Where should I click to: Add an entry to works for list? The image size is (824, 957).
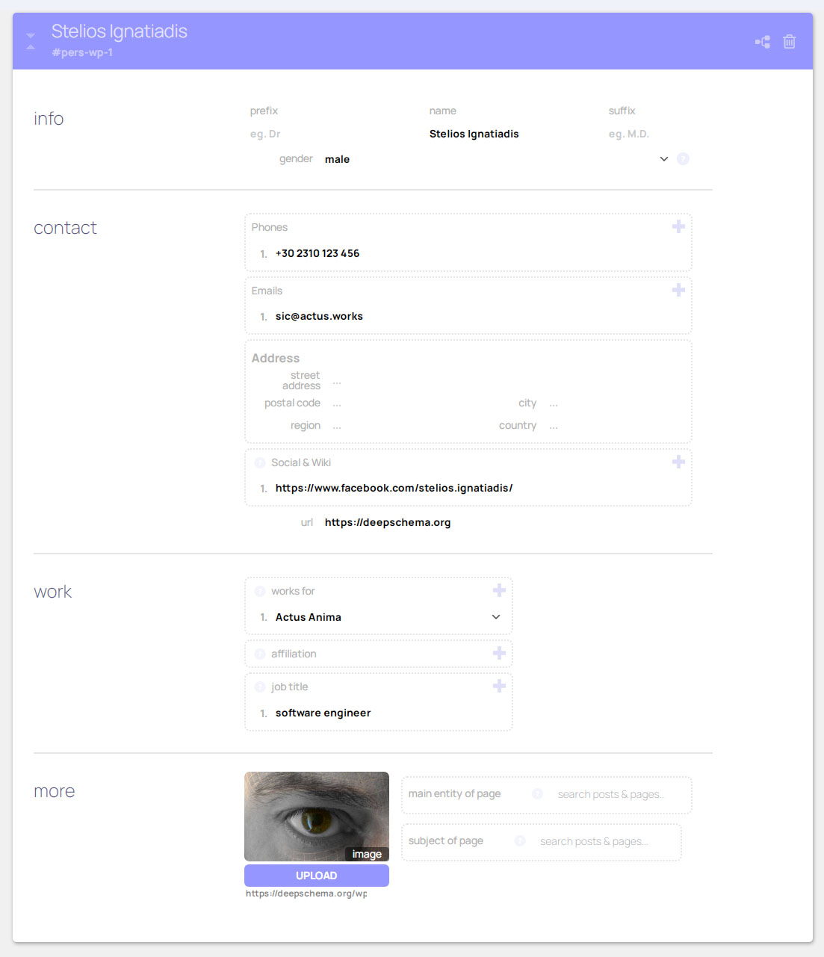coord(499,589)
